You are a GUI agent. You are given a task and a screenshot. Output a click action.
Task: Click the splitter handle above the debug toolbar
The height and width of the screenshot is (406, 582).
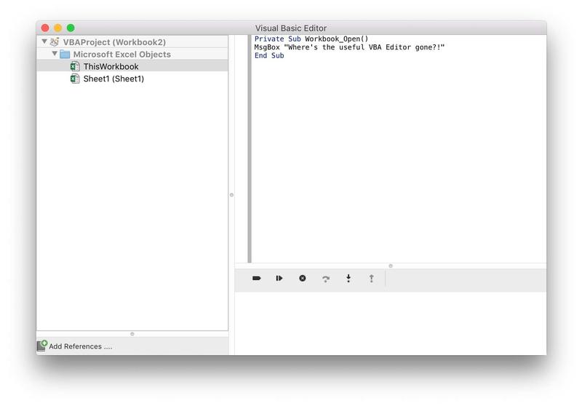coord(391,266)
